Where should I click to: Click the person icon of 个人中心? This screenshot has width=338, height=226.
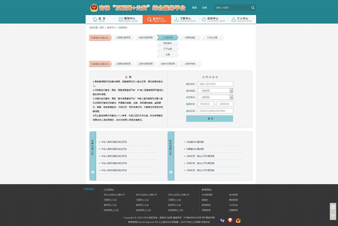(233, 19)
